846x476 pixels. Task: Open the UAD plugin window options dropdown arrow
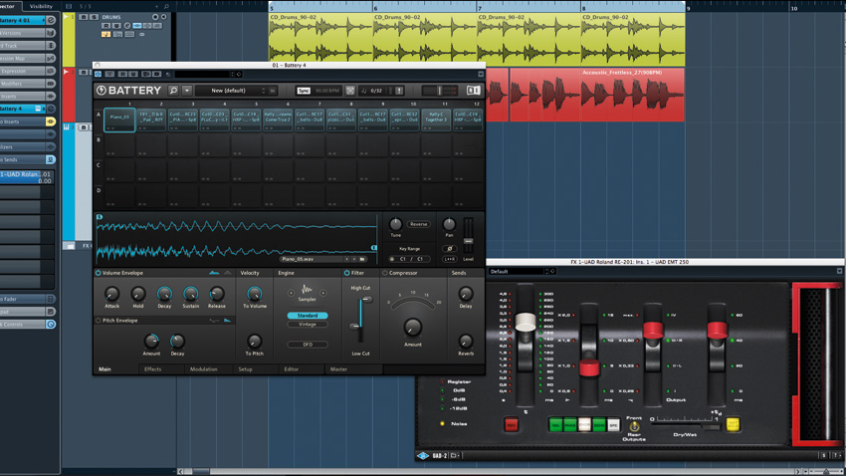tap(839, 272)
